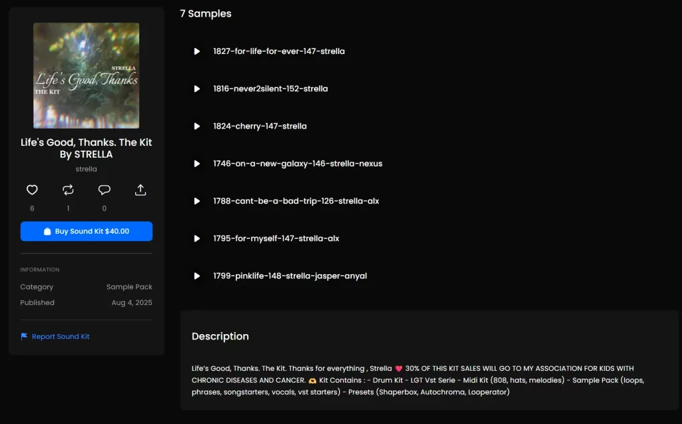This screenshot has width=682, height=424.
Task: Select the 1799-pinklife-148-strella-jasper-anyal title
Action: (290, 276)
